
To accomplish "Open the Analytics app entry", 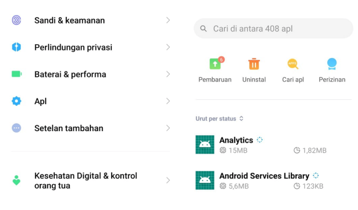I will tap(273, 144).
